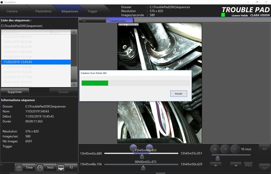Click the left round range marker on timeline
The image size is (271, 174).
point(133,148)
